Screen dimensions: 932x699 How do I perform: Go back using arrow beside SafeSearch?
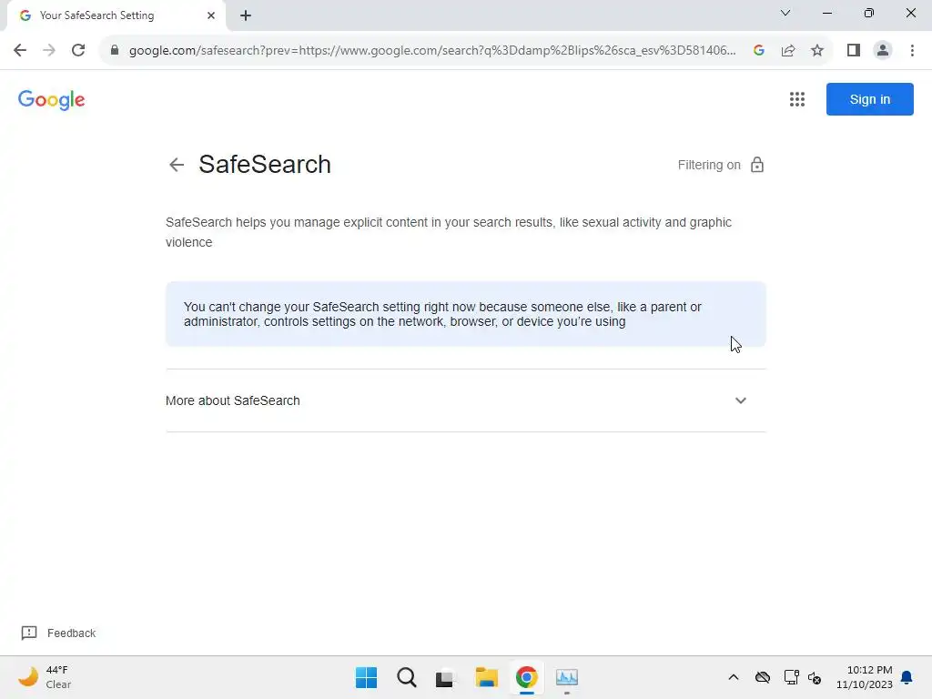coord(177,165)
